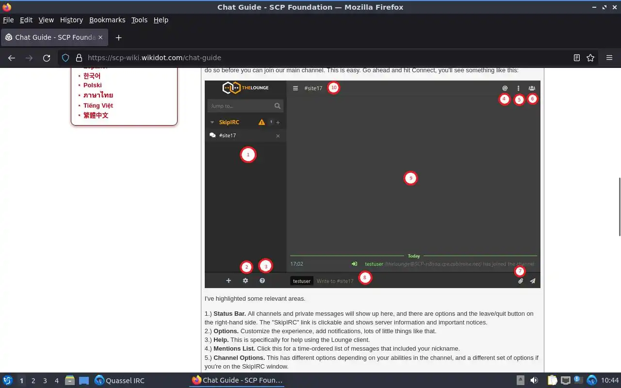Image resolution: width=621 pixels, height=388 pixels.
Task: Click The Lounge client screenshot image
Action: coord(372,184)
